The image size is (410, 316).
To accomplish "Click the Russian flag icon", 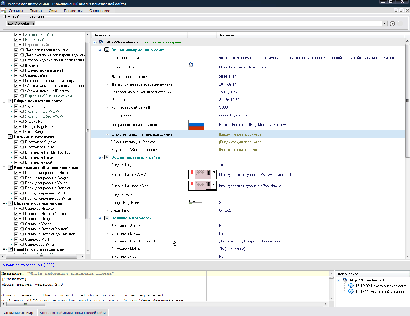I will 196,125.
